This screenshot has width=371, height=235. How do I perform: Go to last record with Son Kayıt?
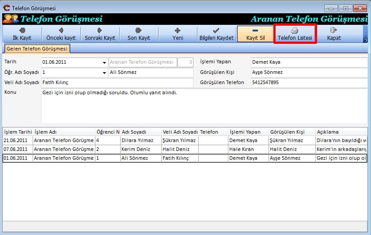coord(139,34)
